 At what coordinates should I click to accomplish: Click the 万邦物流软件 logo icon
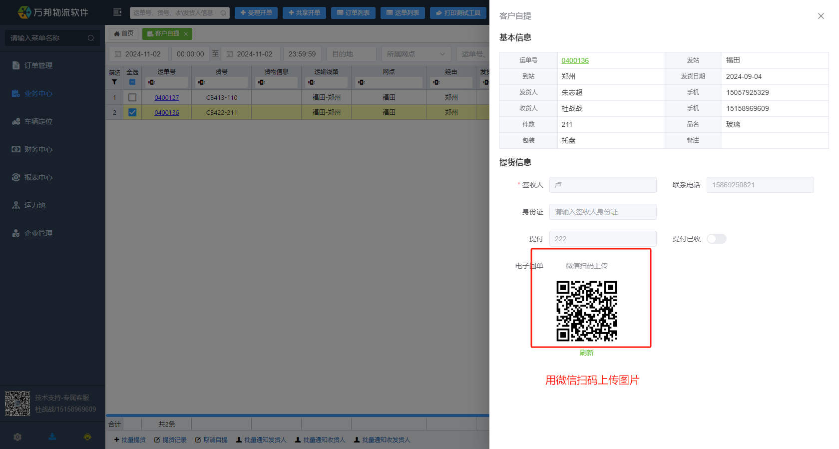24,12
